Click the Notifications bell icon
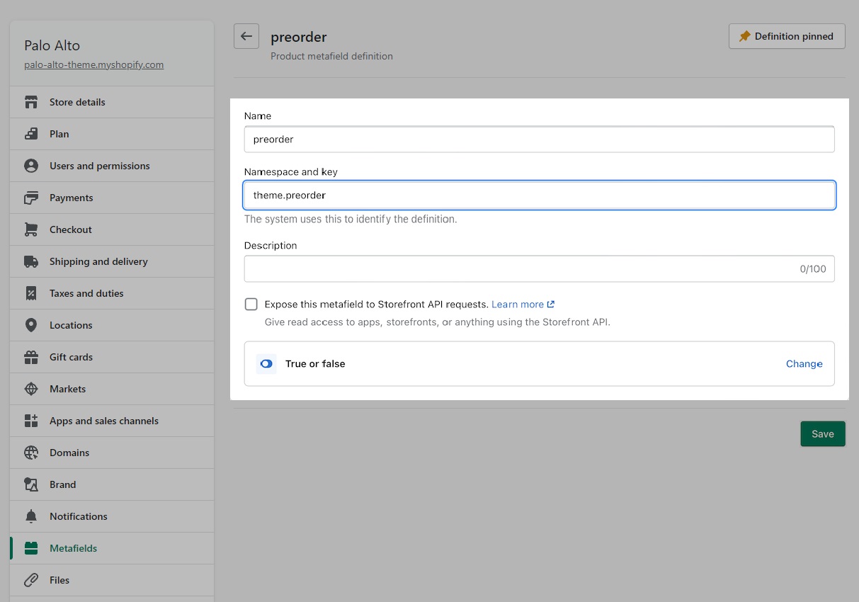The height and width of the screenshot is (602, 859). pos(30,516)
